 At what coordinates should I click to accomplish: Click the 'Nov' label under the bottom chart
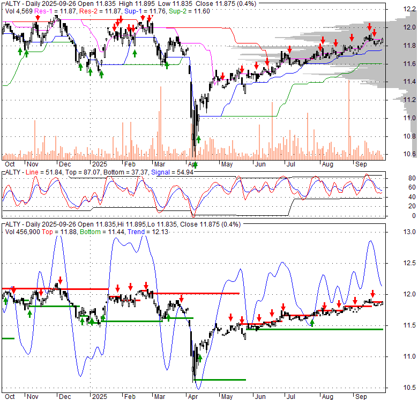point(33,397)
